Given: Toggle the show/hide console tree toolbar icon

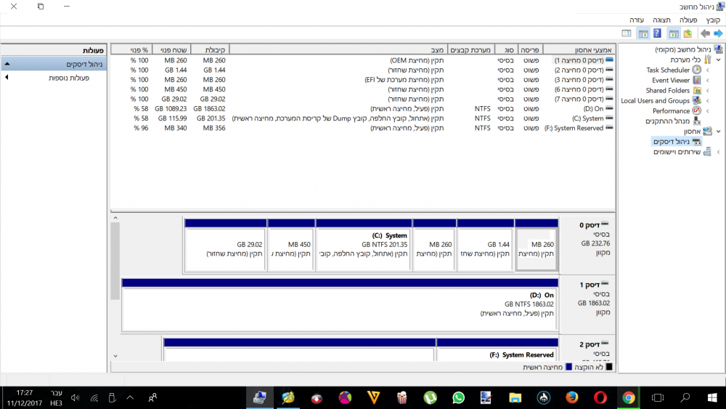Looking at the screenshot, I should pyautogui.click(x=674, y=33).
